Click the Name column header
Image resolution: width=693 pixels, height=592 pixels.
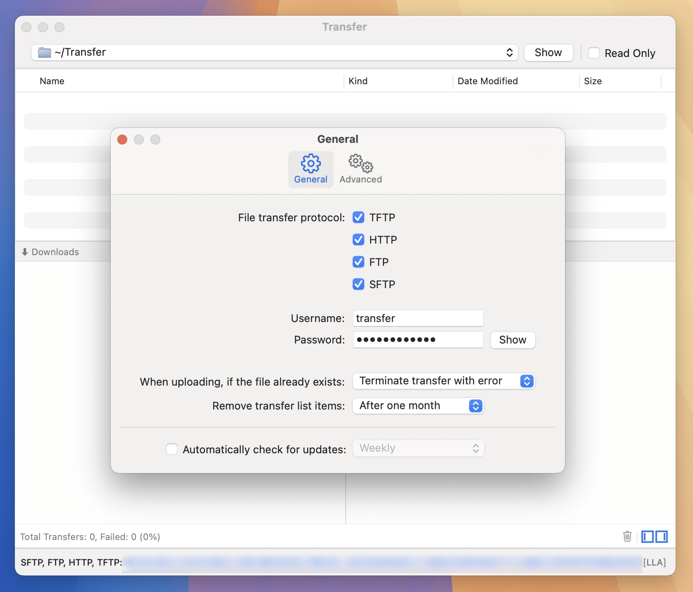[x=52, y=81]
